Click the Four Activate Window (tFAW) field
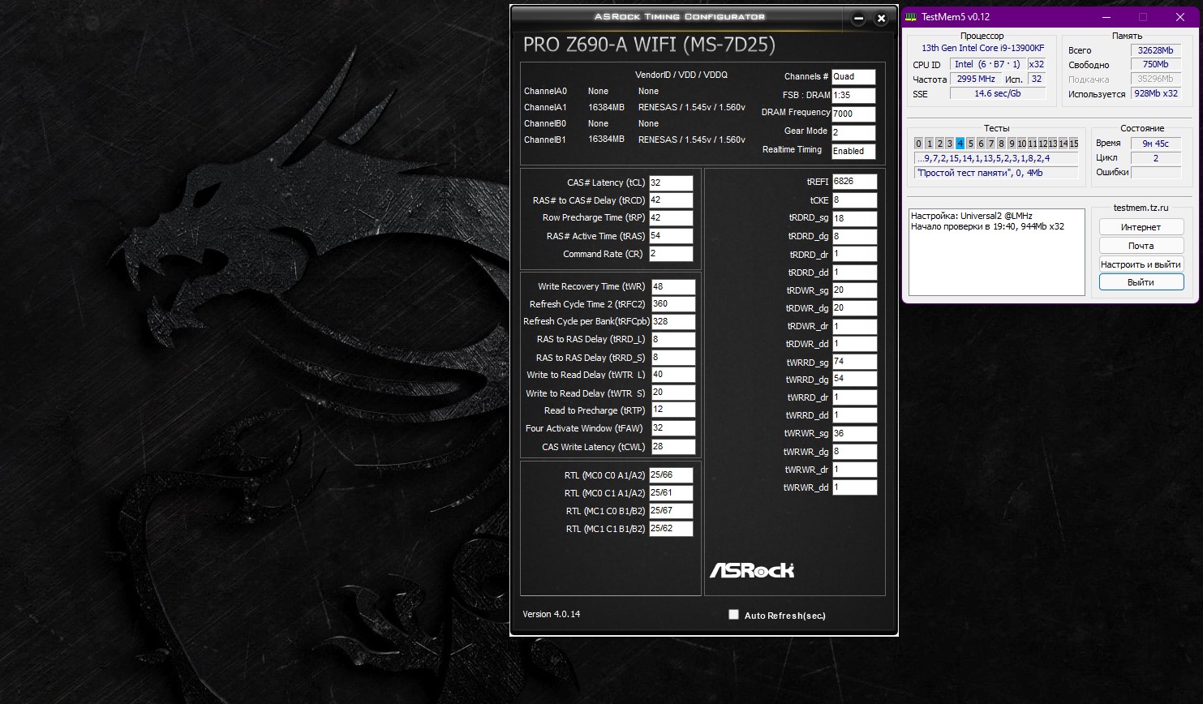This screenshot has width=1203, height=704. pyautogui.click(x=673, y=428)
